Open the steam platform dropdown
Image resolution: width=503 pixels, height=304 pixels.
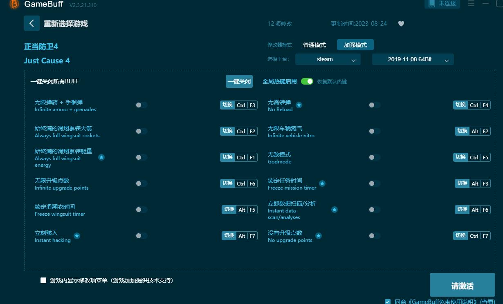tap(328, 59)
